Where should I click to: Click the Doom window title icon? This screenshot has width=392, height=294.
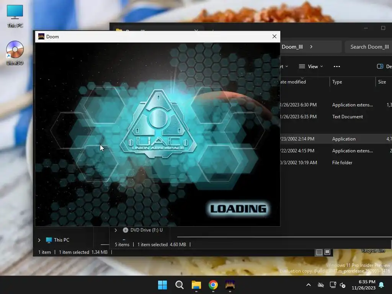pyautogui.click(x=41, y=36)
